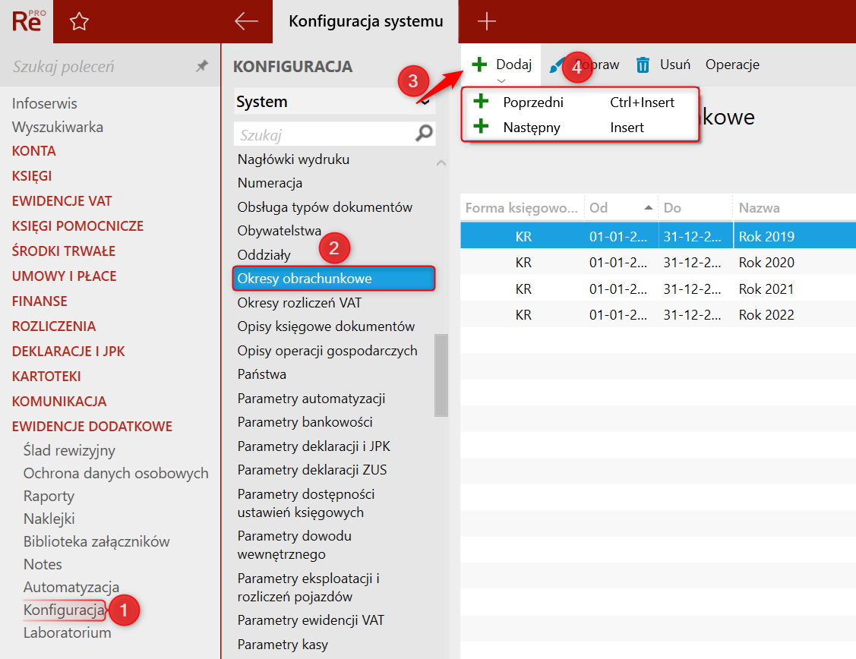Pin the command search panel
The height and width of the screenshot is (659, 856).
coord(202,66)
